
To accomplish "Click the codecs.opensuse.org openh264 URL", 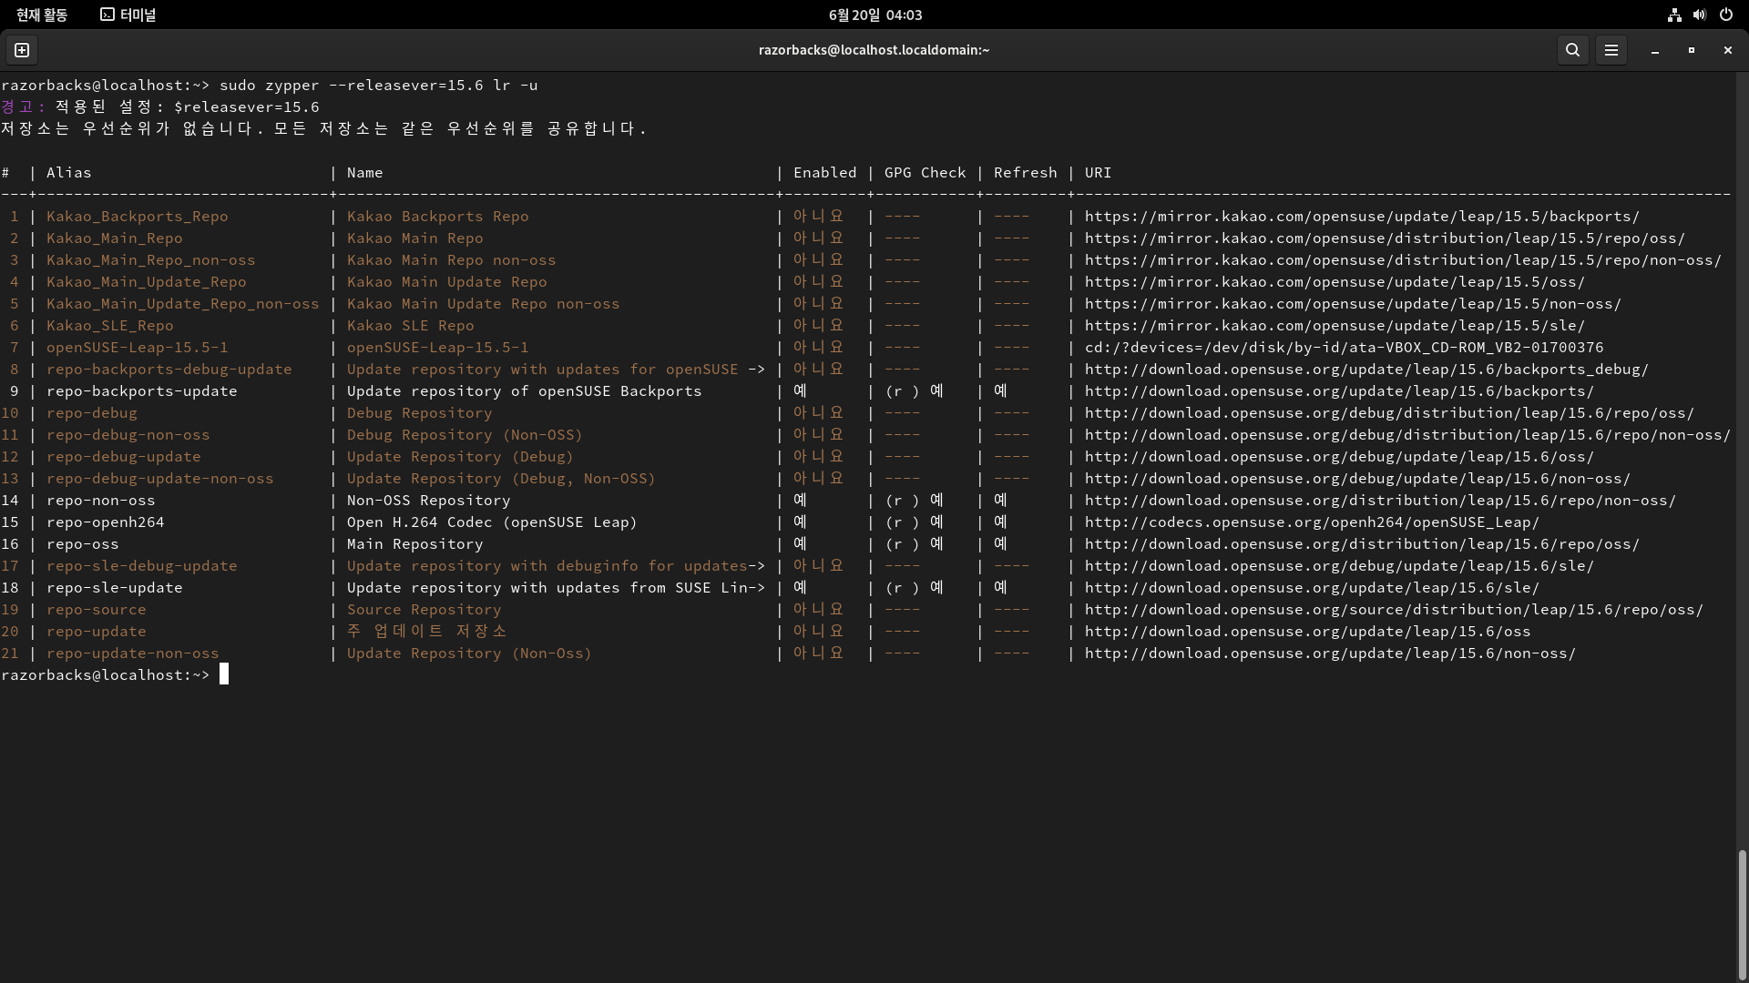I will (x=1311, y=522).
